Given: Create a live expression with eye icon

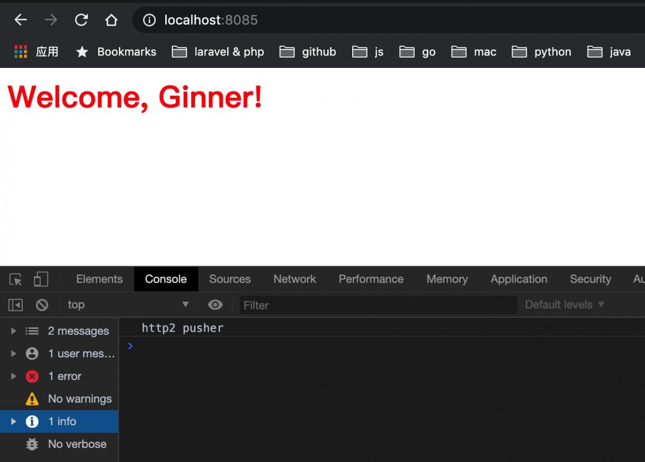Looking at the screenshot, I should coord(215,304).
